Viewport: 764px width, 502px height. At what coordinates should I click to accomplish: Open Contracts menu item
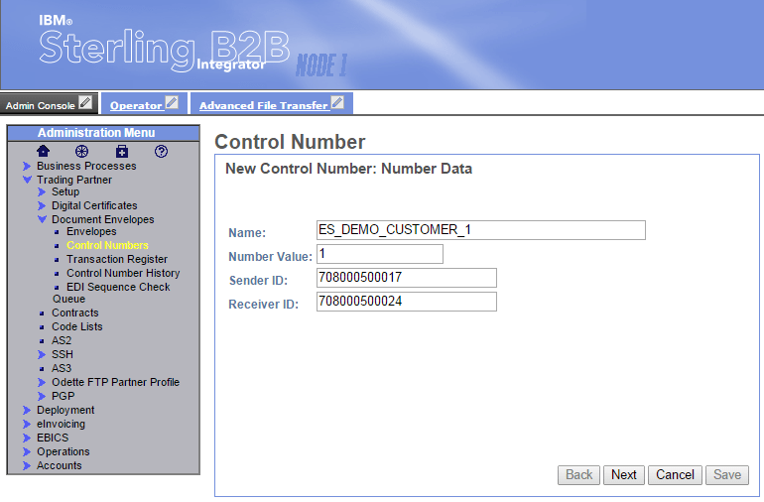75,313
